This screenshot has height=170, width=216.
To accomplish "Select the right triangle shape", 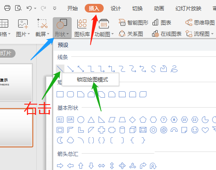I will coord(102,120).
